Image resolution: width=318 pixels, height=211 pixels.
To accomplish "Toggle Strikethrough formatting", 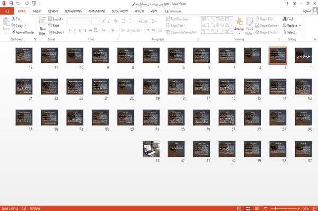I will [x=91, y=30].
